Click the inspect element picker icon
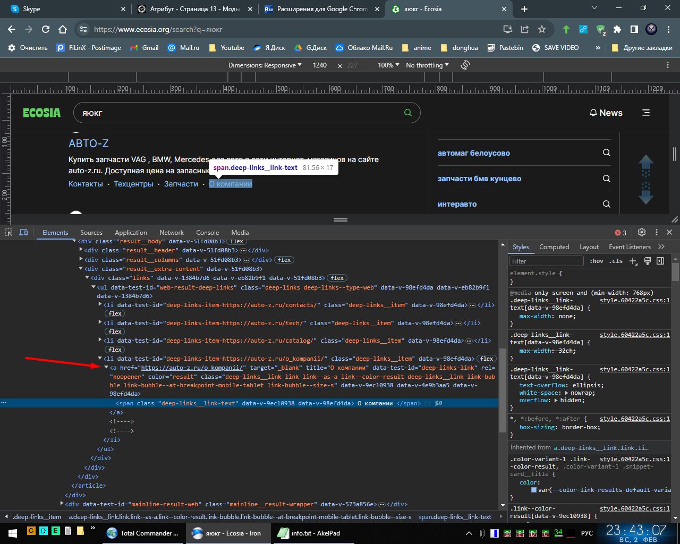The width and height of the screenshot is (680, 544). pyautogui.click(x=8, y=232)
